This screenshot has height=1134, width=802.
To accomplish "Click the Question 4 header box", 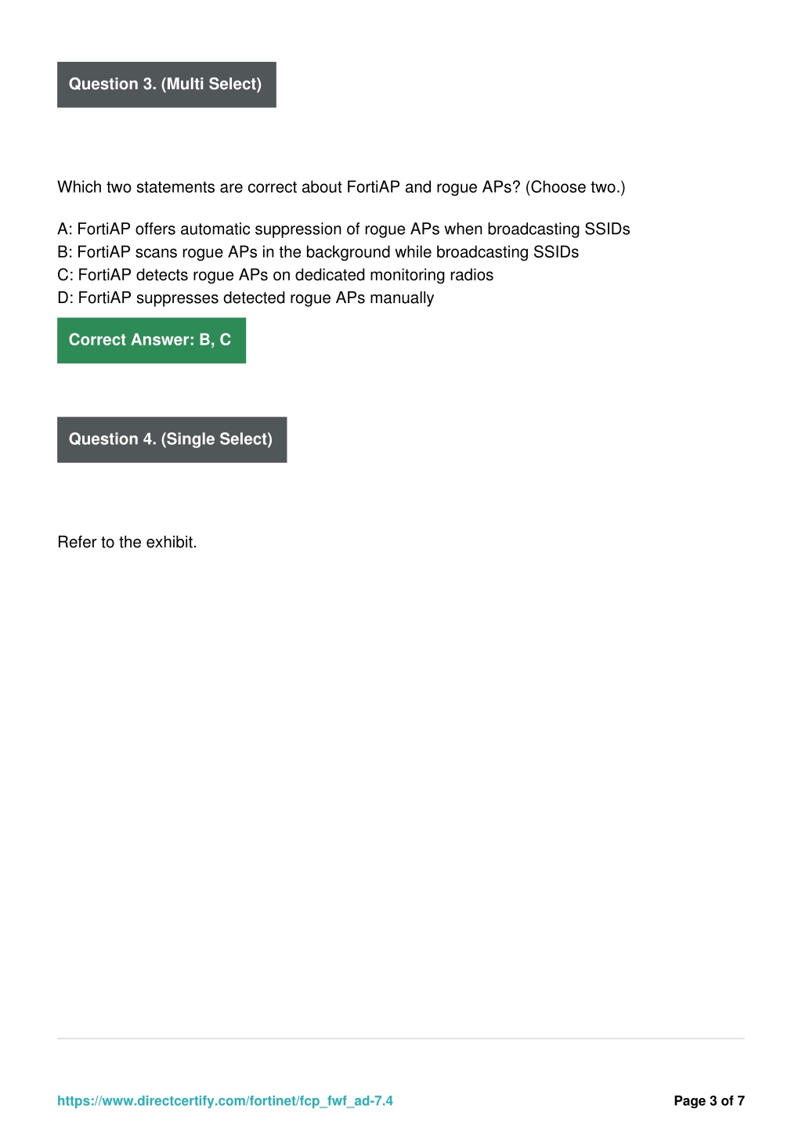I will click(x=172, y=439).
